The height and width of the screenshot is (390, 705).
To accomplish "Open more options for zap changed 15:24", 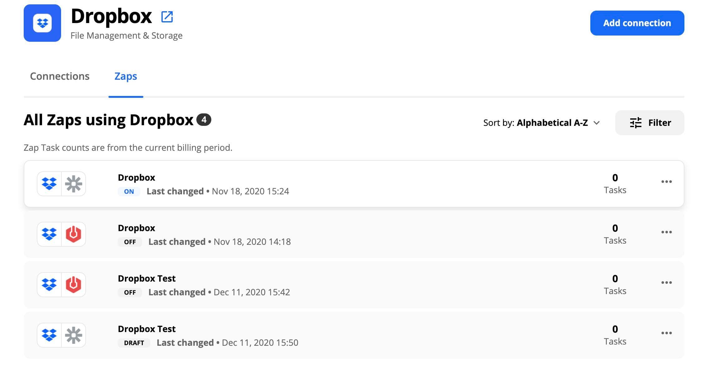I will 666,182.
